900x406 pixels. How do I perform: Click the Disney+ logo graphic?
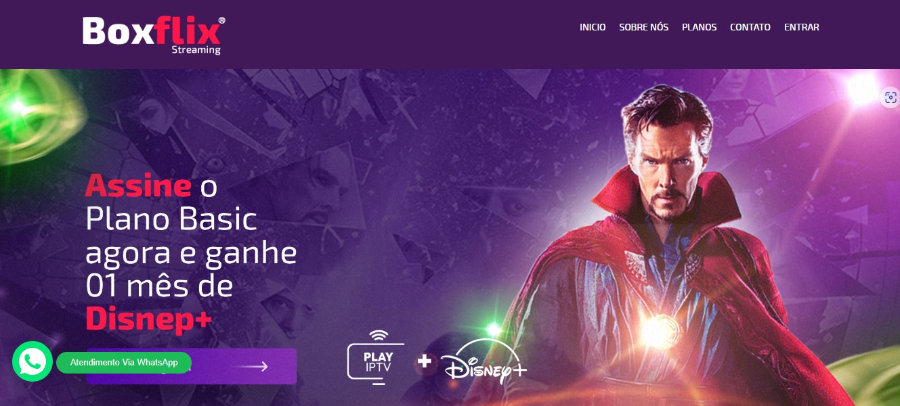click(484, 361)
